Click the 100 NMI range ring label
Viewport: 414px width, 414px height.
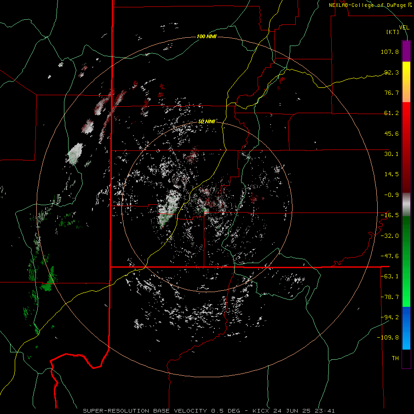pos(207,36)
